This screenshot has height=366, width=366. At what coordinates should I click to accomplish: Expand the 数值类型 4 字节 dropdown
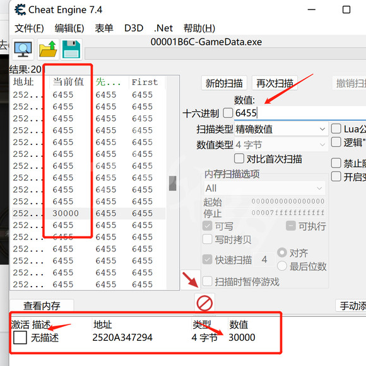[x=281, y=145]
